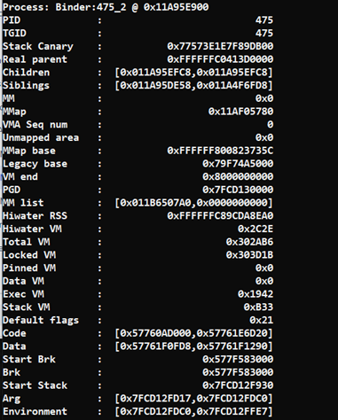Image resolution: width=338 pixels, height=420 pixels.
Task: Select the VM end value 0x8000000000
Action: pyautogui.click(x=238, y=176)
